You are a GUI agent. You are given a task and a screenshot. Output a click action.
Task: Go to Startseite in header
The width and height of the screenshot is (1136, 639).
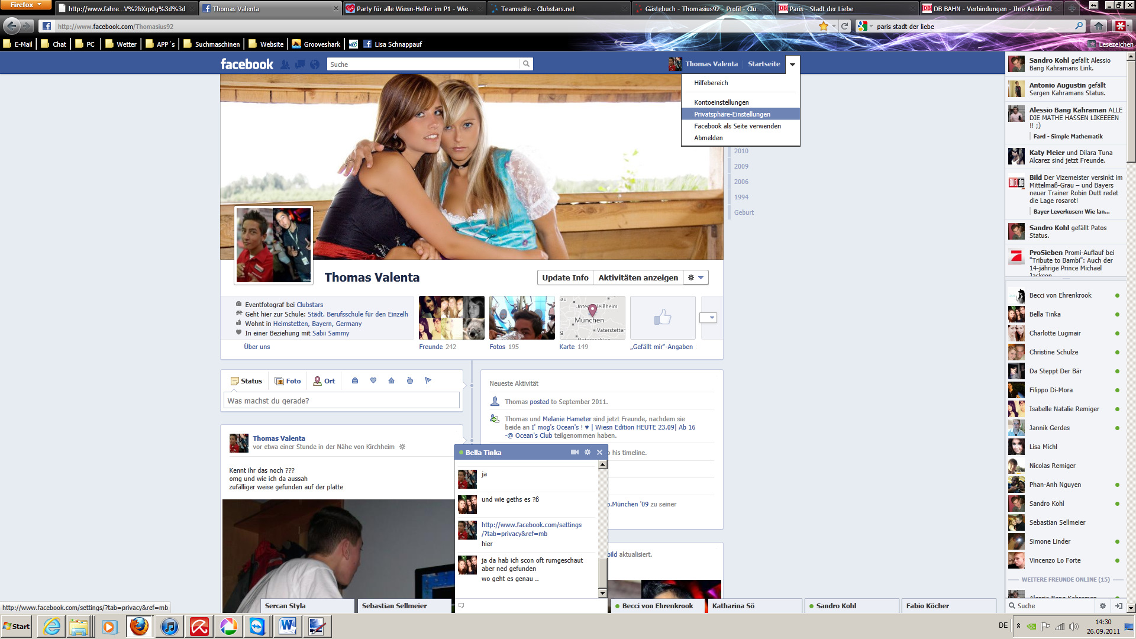coord(764,64)
